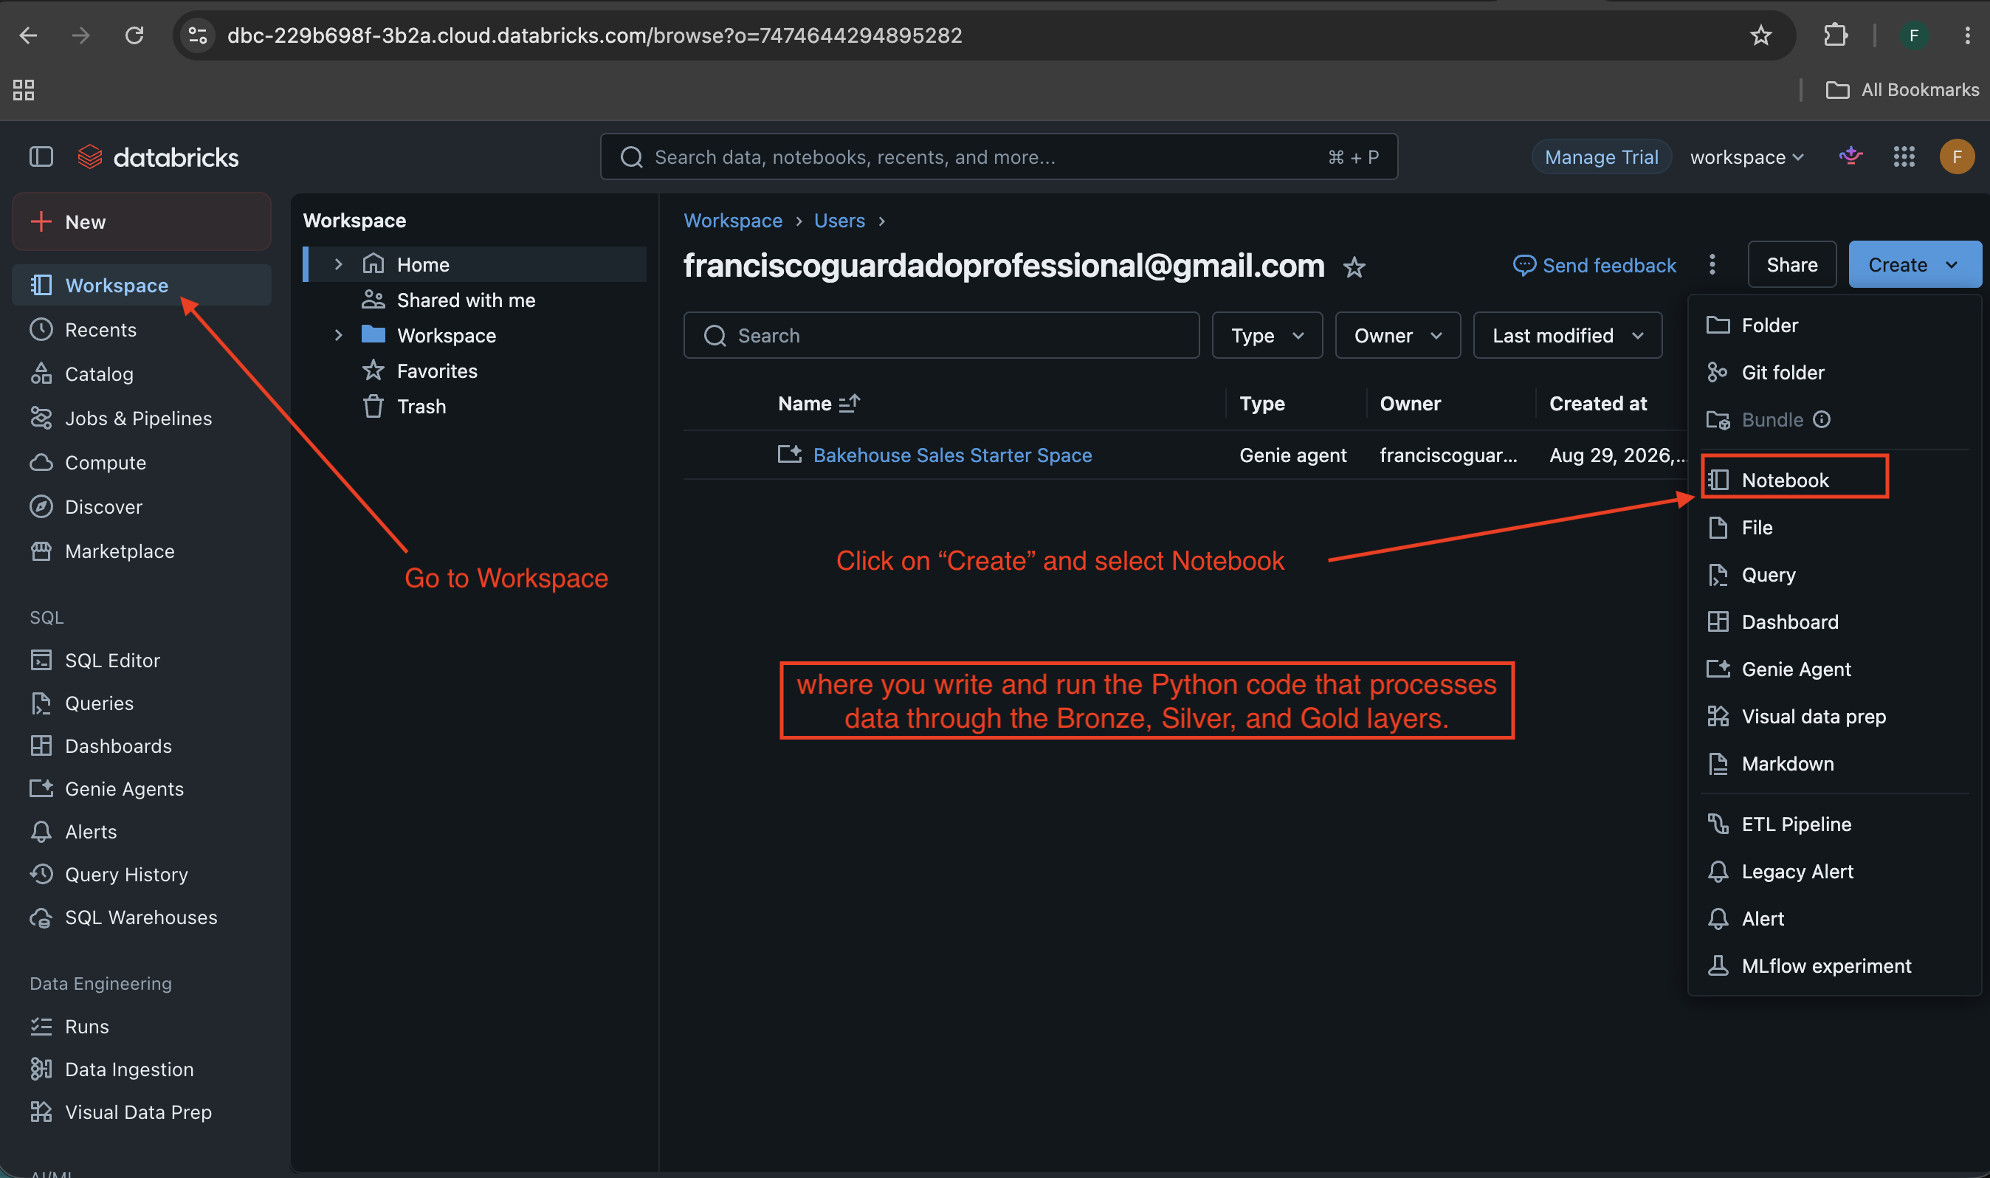Open Alerts in the sidebar
Screen dimensions: 1990x1178
pos(142,832)
